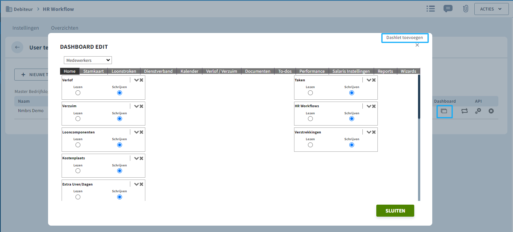Set Kostenplaats to Lezen
Screen dimensions: 513x232
[x=78, y=171]
